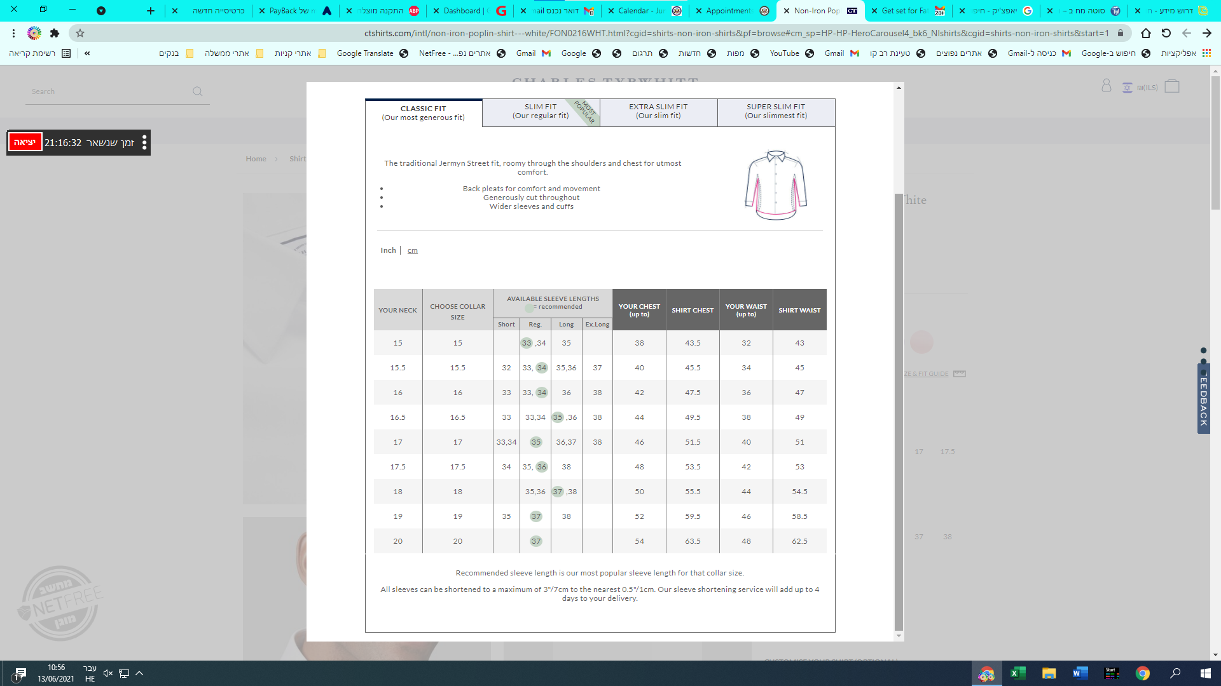Reload the page with the refresh icon
Viewport: 1221px width, 686px height.
[1166, 33]
